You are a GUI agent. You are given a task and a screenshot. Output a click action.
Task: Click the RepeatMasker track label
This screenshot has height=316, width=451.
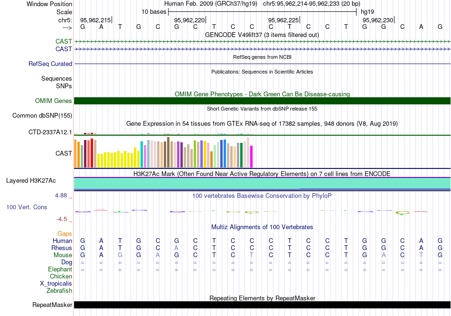(x=52, y=305)
